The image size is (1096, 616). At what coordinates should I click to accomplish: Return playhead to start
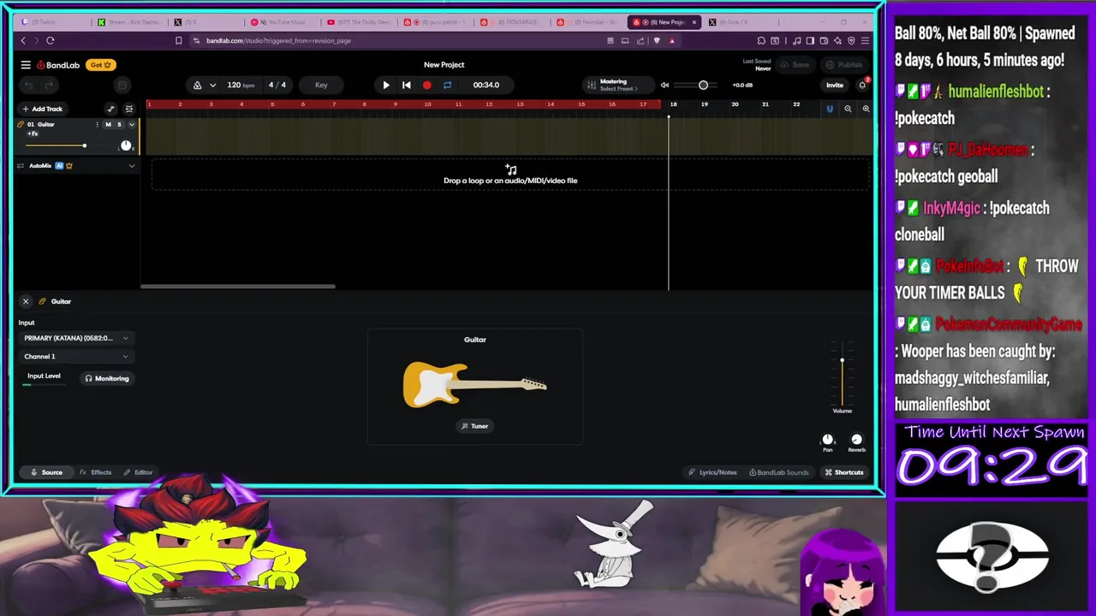coord(406,85)
